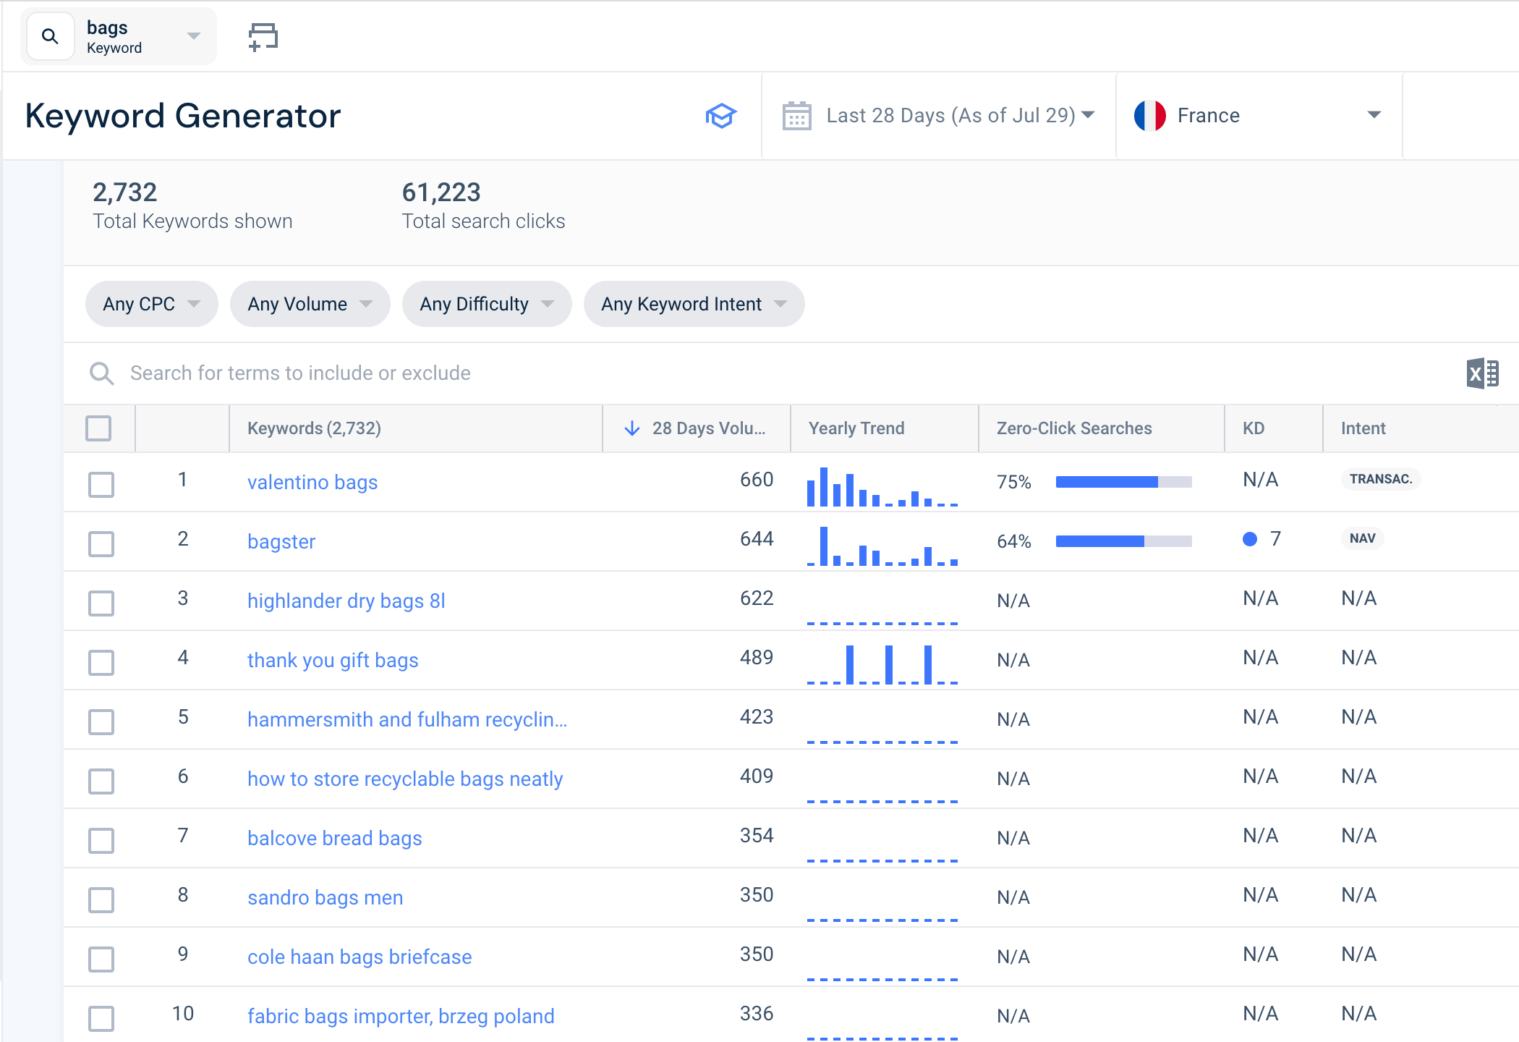Click the cole haan bags briefcase keyword
This screenshot has width=1519, height=1042.
click(x=359, y=957)
